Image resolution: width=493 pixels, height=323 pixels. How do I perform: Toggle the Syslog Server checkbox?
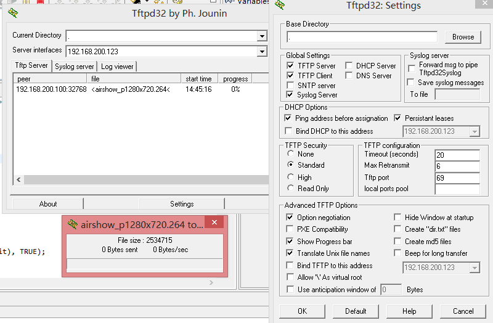click(x=290, y=95)
